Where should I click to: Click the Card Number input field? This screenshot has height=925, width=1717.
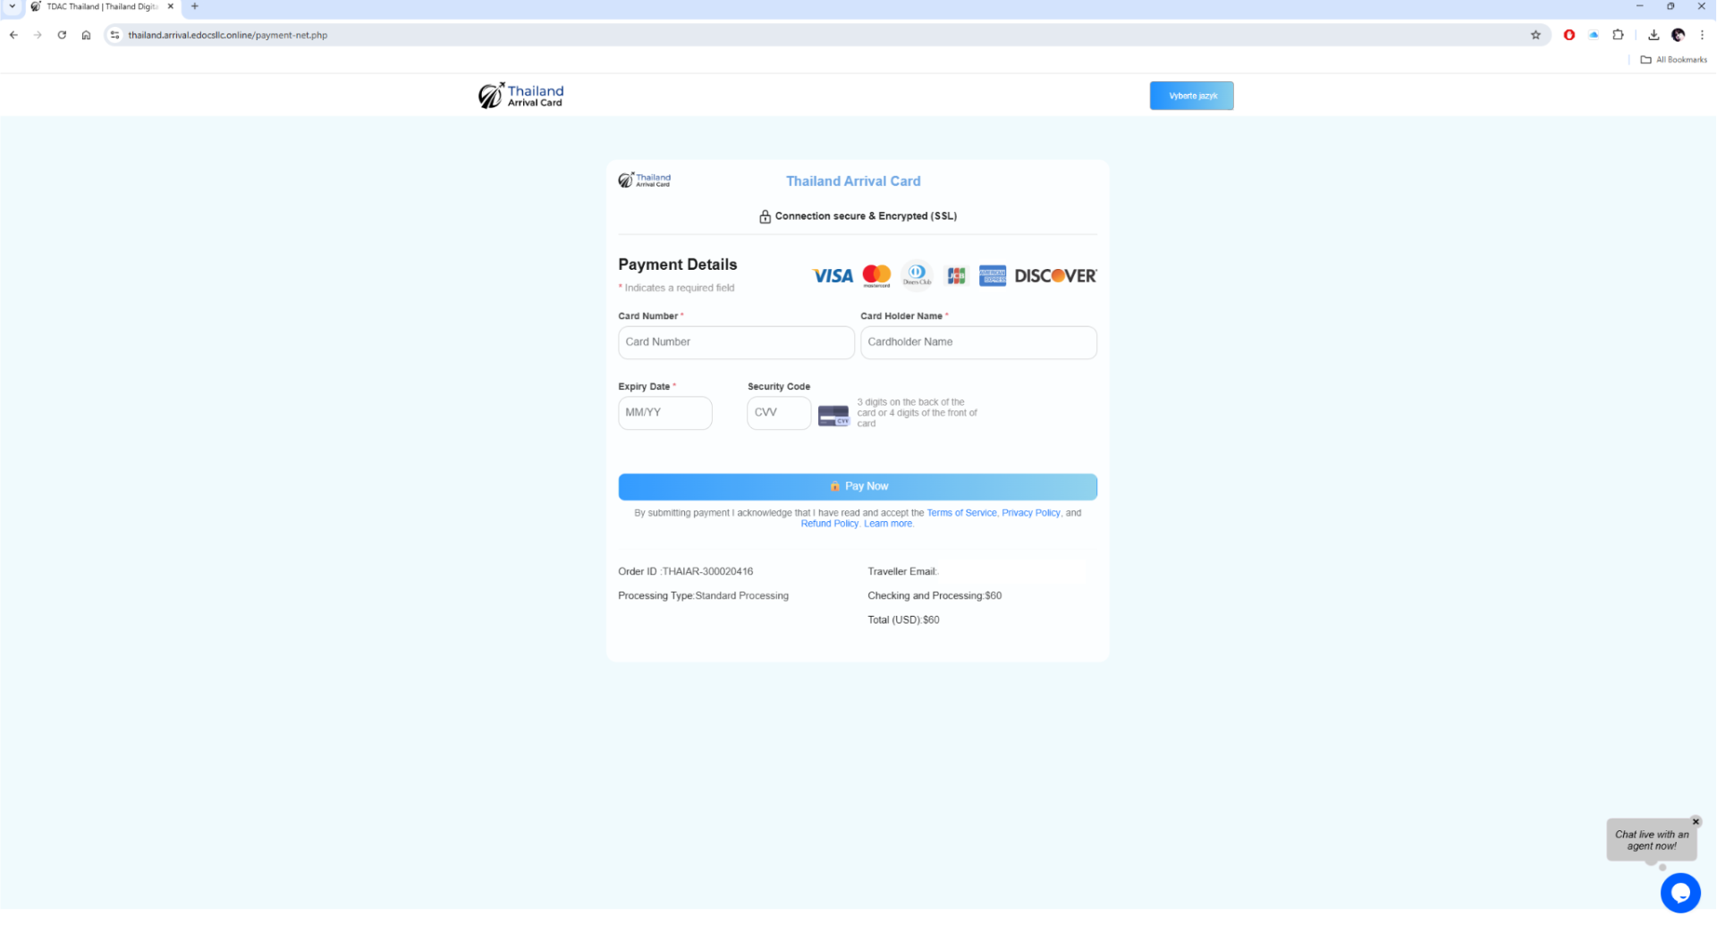click(735, 342)
